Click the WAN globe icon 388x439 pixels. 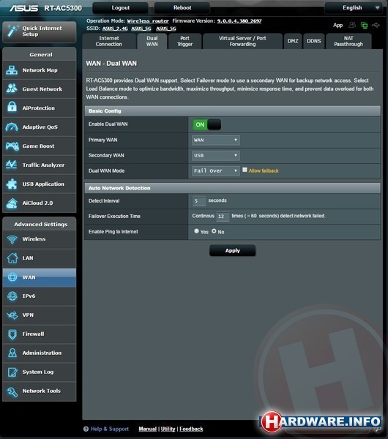coord(12,277)
